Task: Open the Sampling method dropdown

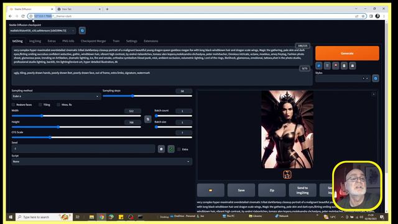Action: tap(56, 96)
